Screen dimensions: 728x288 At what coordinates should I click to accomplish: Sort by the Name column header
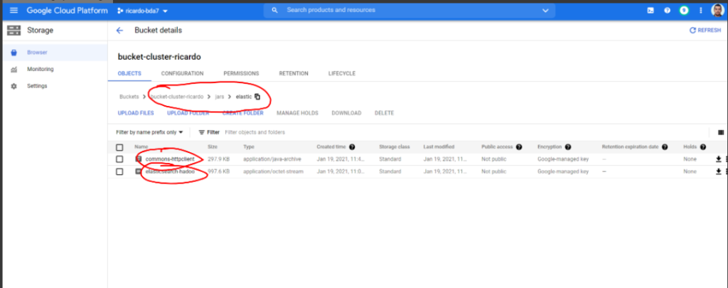pos(141,146)
